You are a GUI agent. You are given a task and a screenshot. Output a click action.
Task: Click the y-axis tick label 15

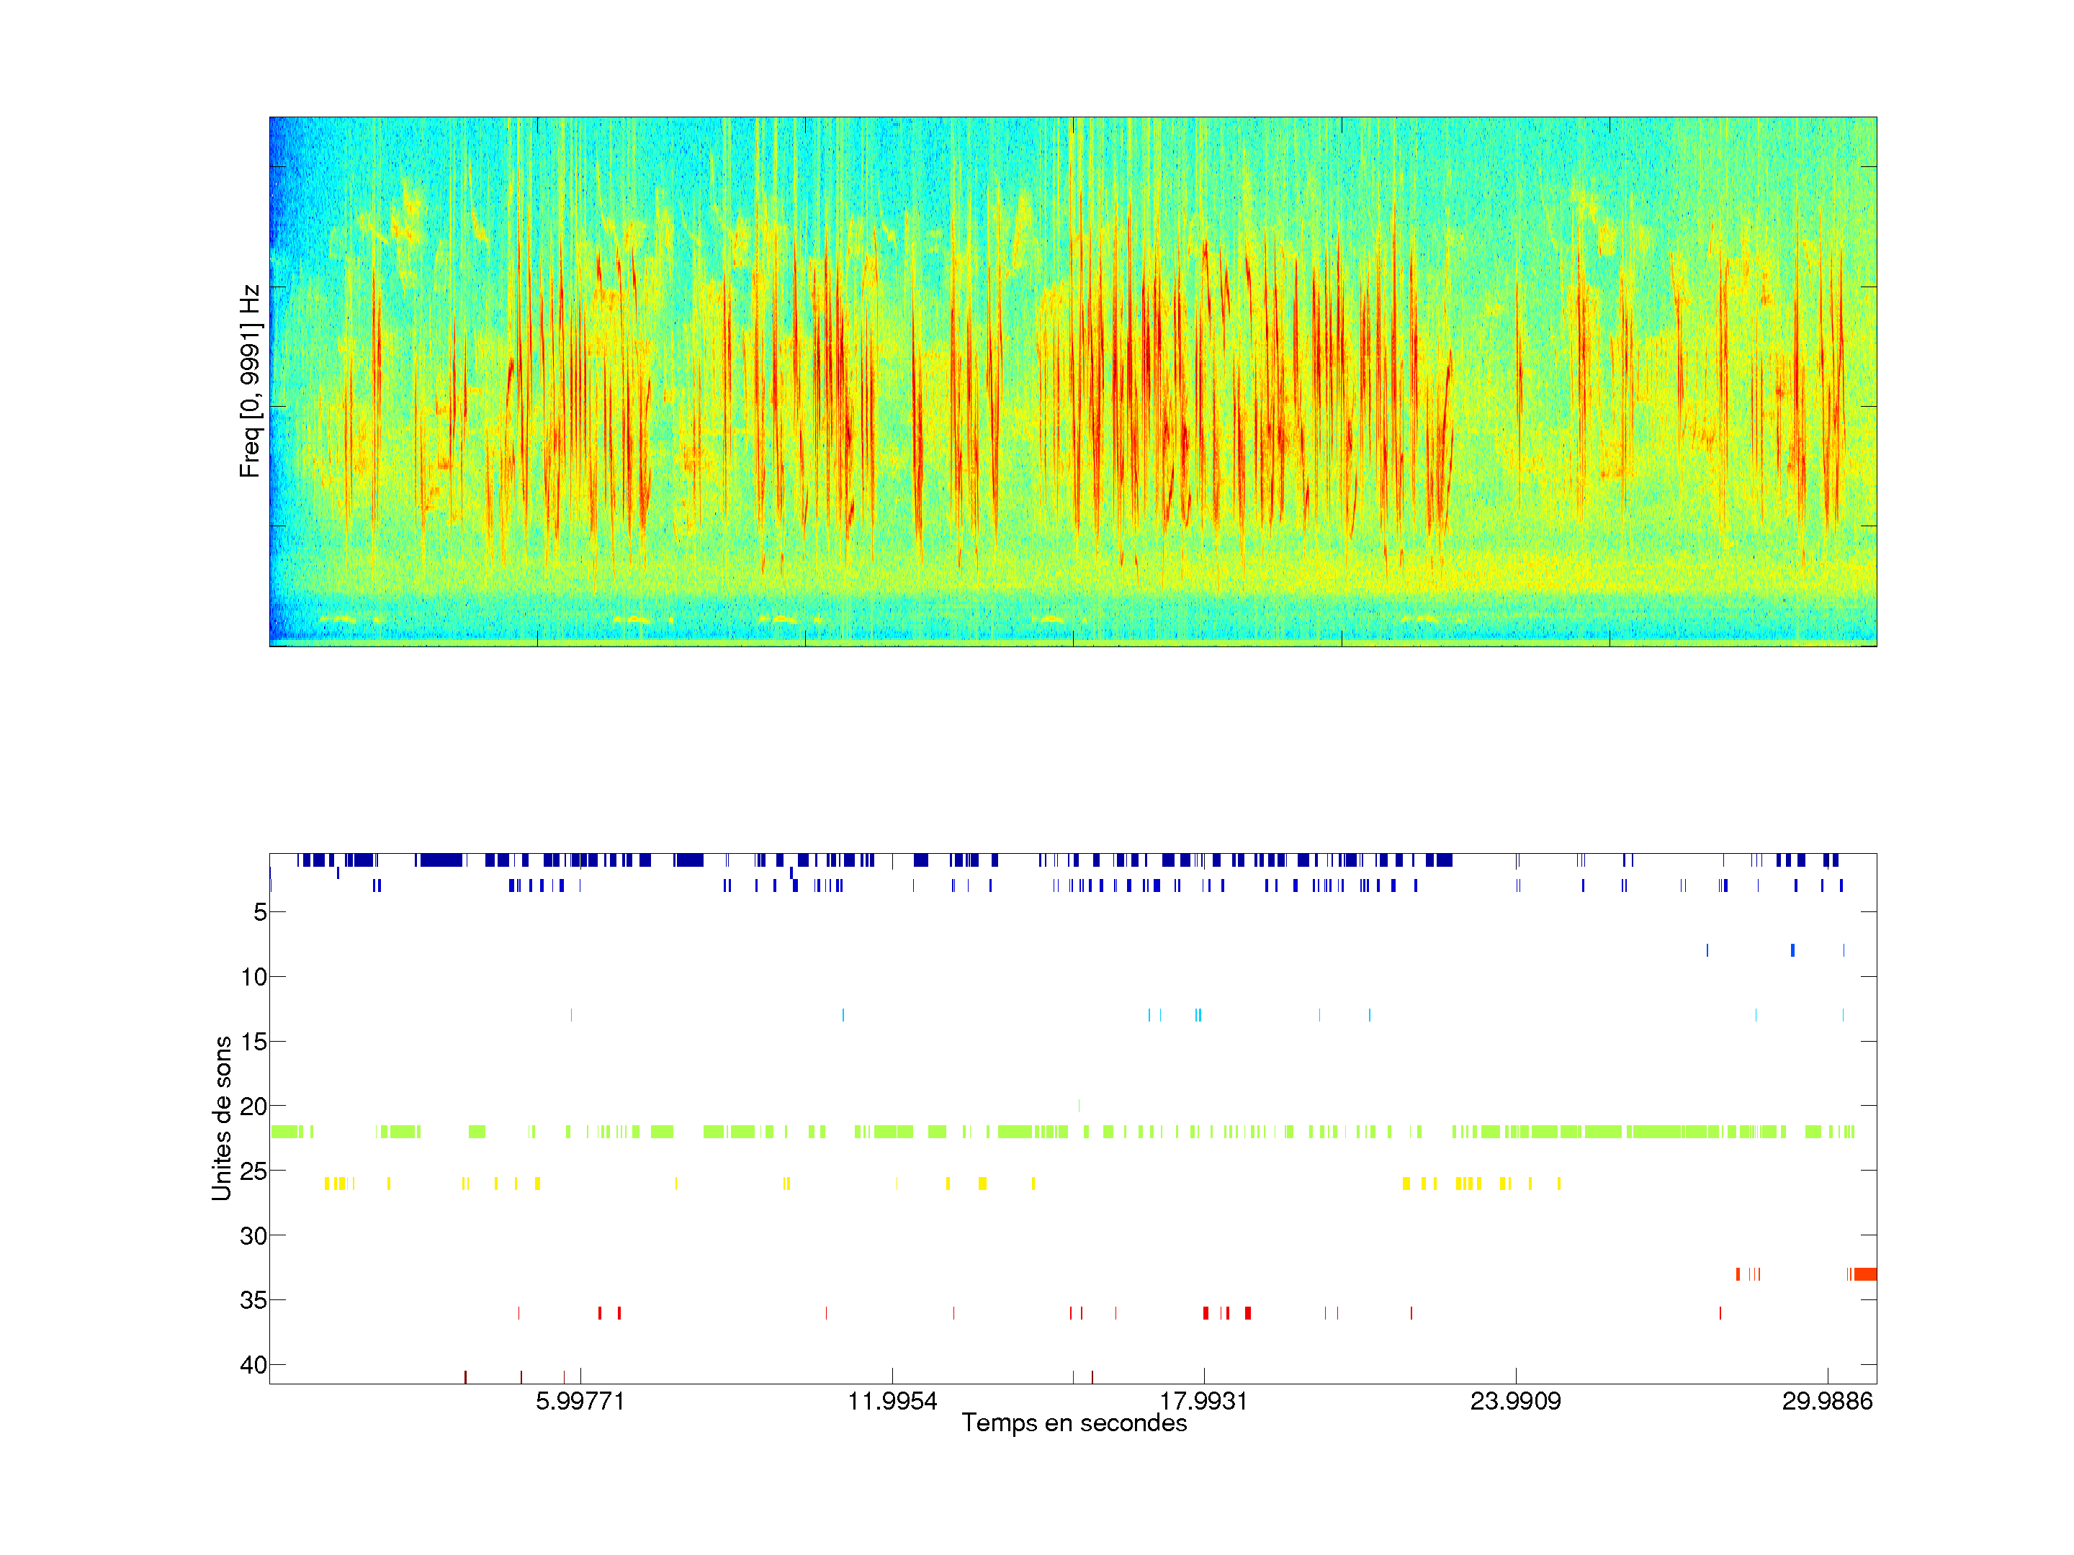click(x=253, y=1042)
